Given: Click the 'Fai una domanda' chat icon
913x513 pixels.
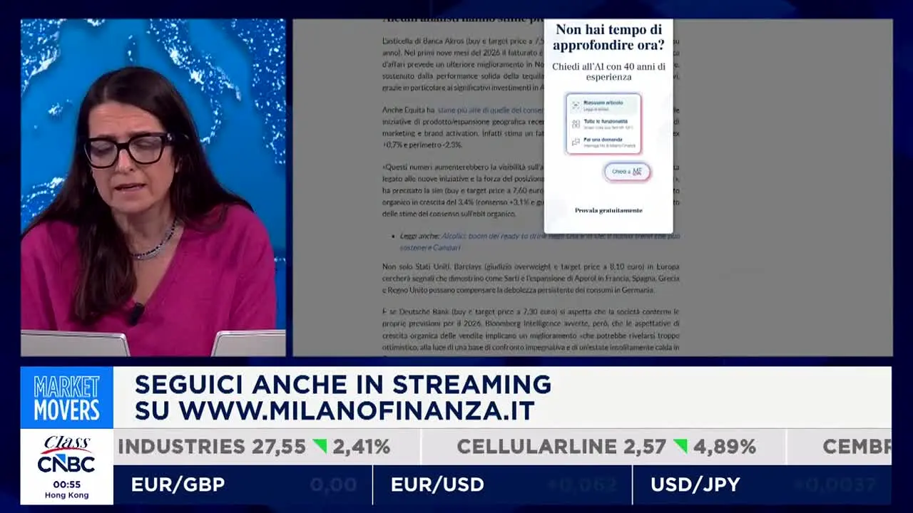Looking at the screenshot, I should (576, 142).
